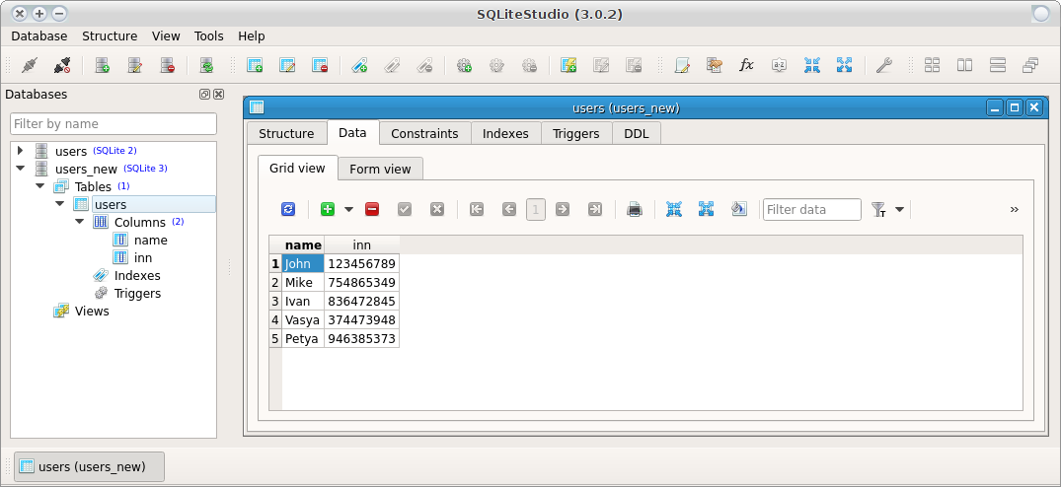Tile windows horizontally using the rows icon
This screenshot has width=1061, height=487.
tap(998, 65)
